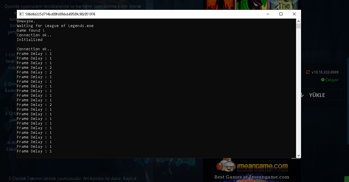Click version text v10.18.333.8889
This screenshot has height=182, width=349.
(325, 72)
